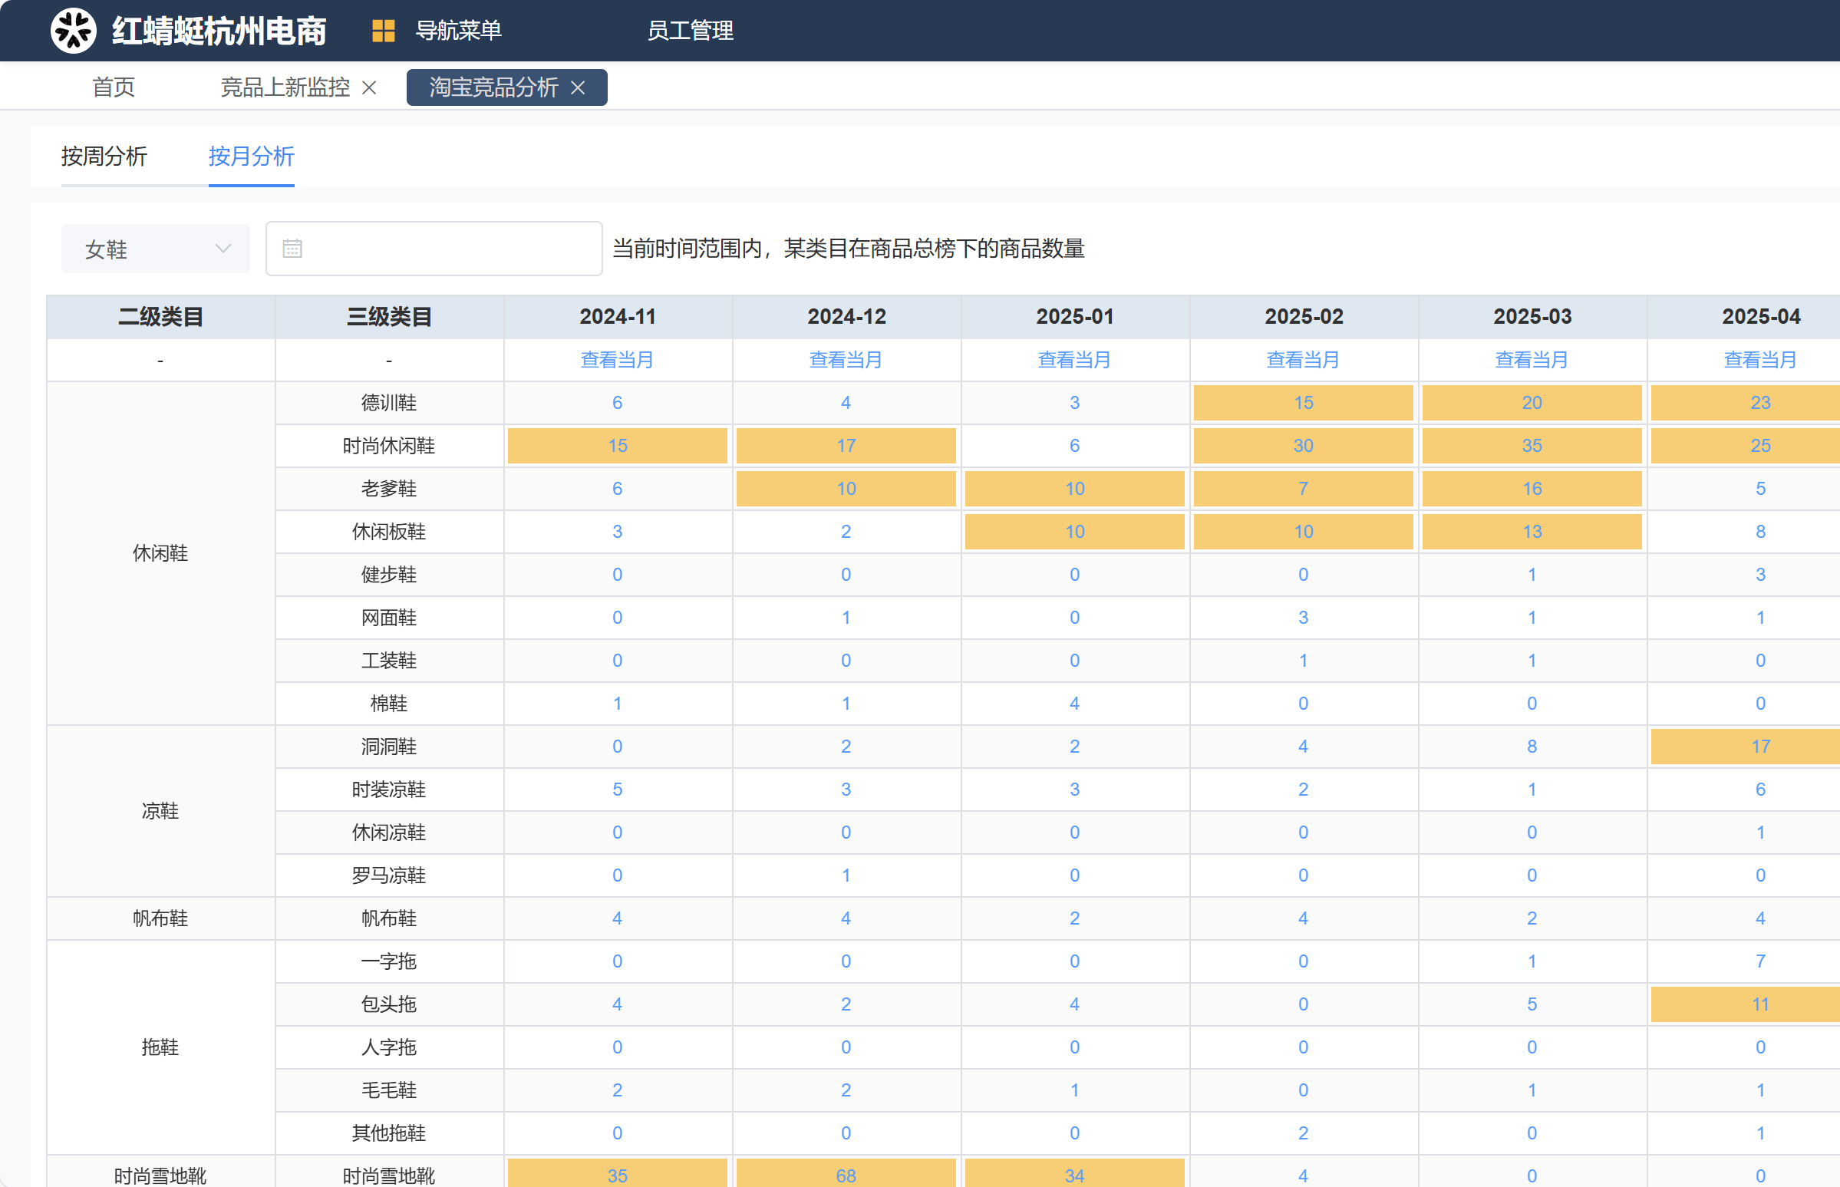
Task: Click 时装凉鞋 value 5 for 2024-11
Action: coord(618,790)
